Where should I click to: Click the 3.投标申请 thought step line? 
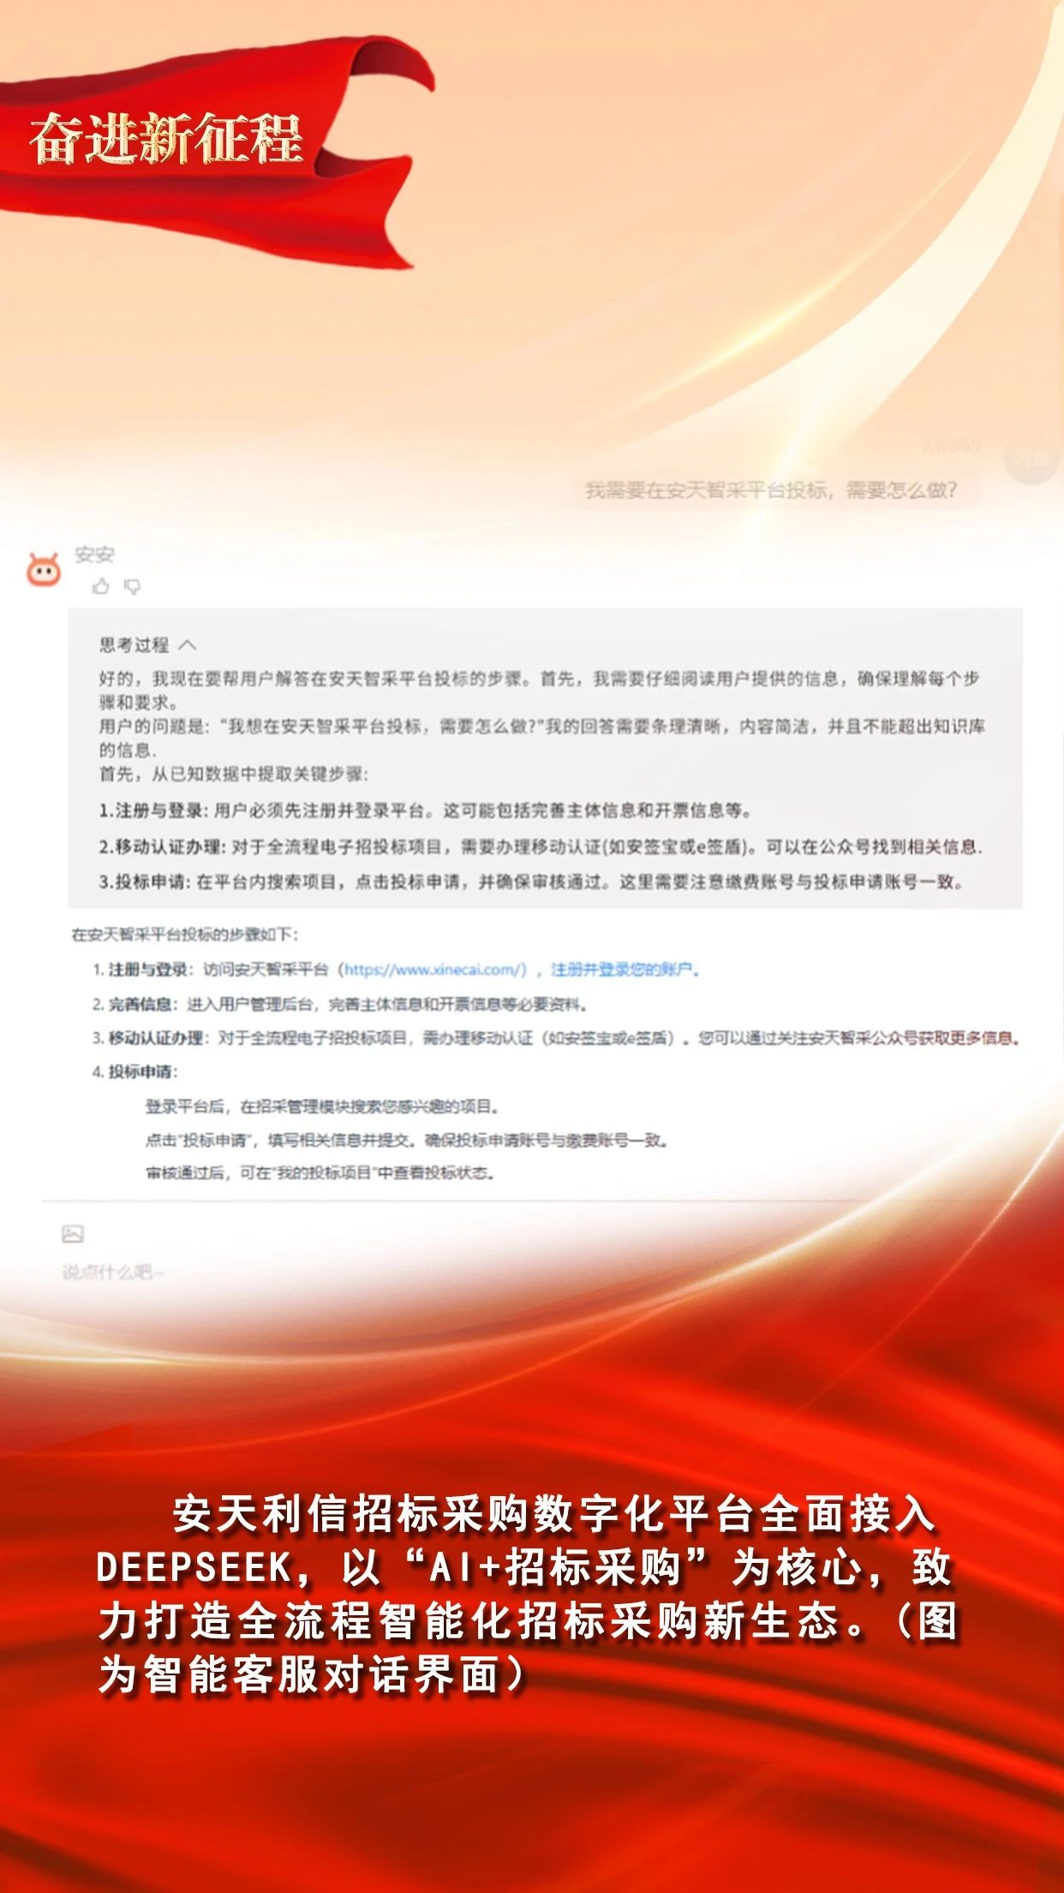pos(531,881)
